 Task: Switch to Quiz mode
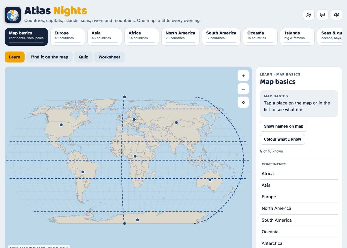[x=84, y=57]
